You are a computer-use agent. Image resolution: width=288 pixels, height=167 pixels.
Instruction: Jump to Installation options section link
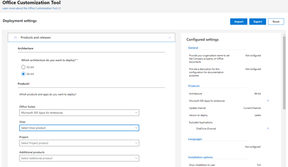tap(200, 157)
